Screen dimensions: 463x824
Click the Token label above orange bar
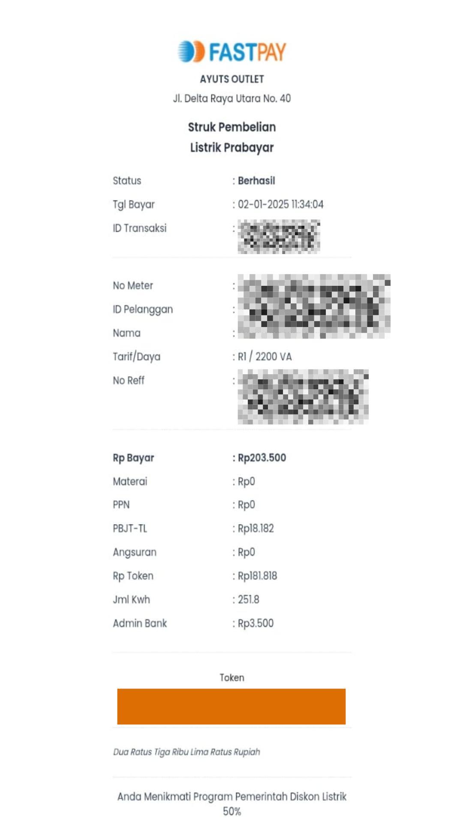pyautogui.click(x=232, y=678)
